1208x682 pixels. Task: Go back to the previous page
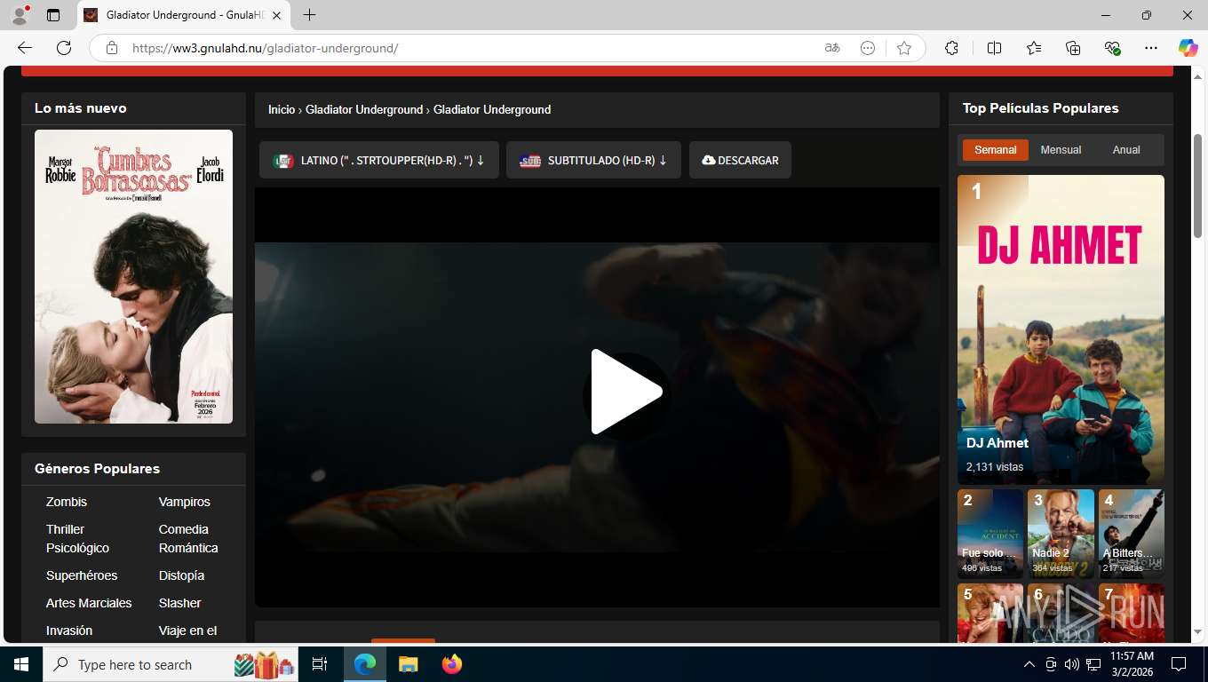pos(25,48)
